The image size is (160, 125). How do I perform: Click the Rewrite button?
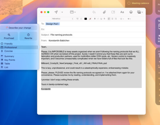(x=28, y=36)
